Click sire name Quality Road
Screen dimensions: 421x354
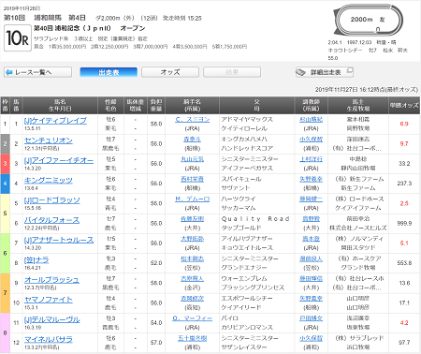255,219
